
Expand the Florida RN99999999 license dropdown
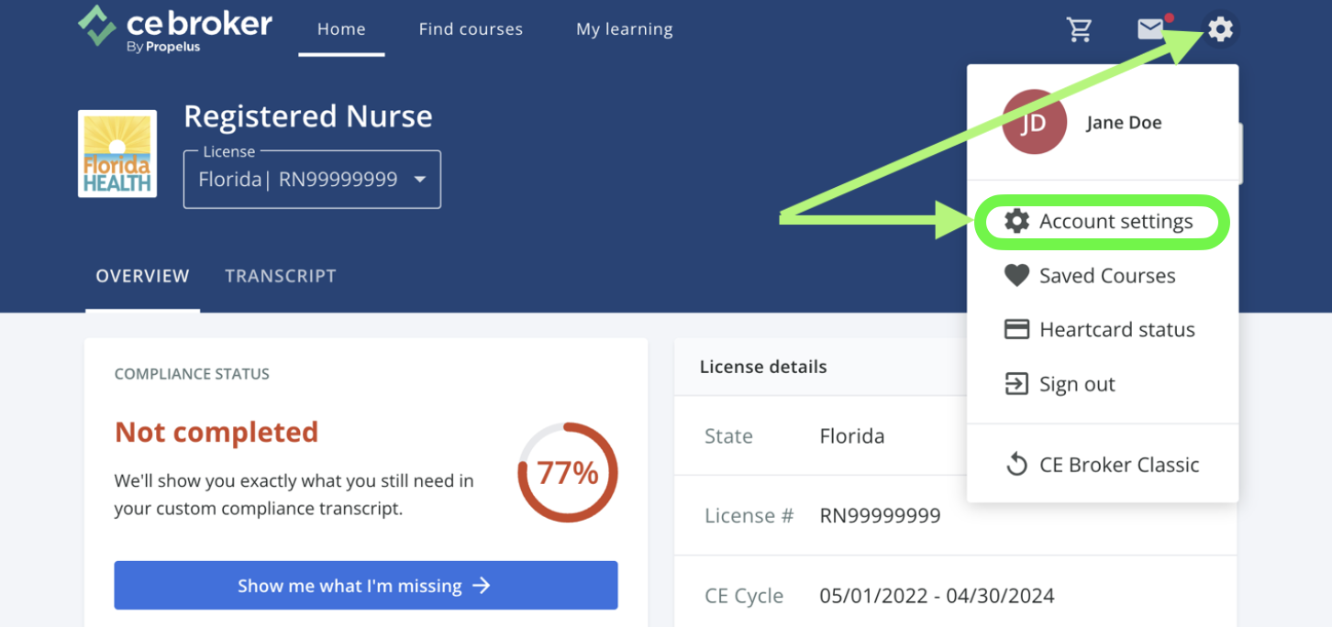tap(312, 179)
